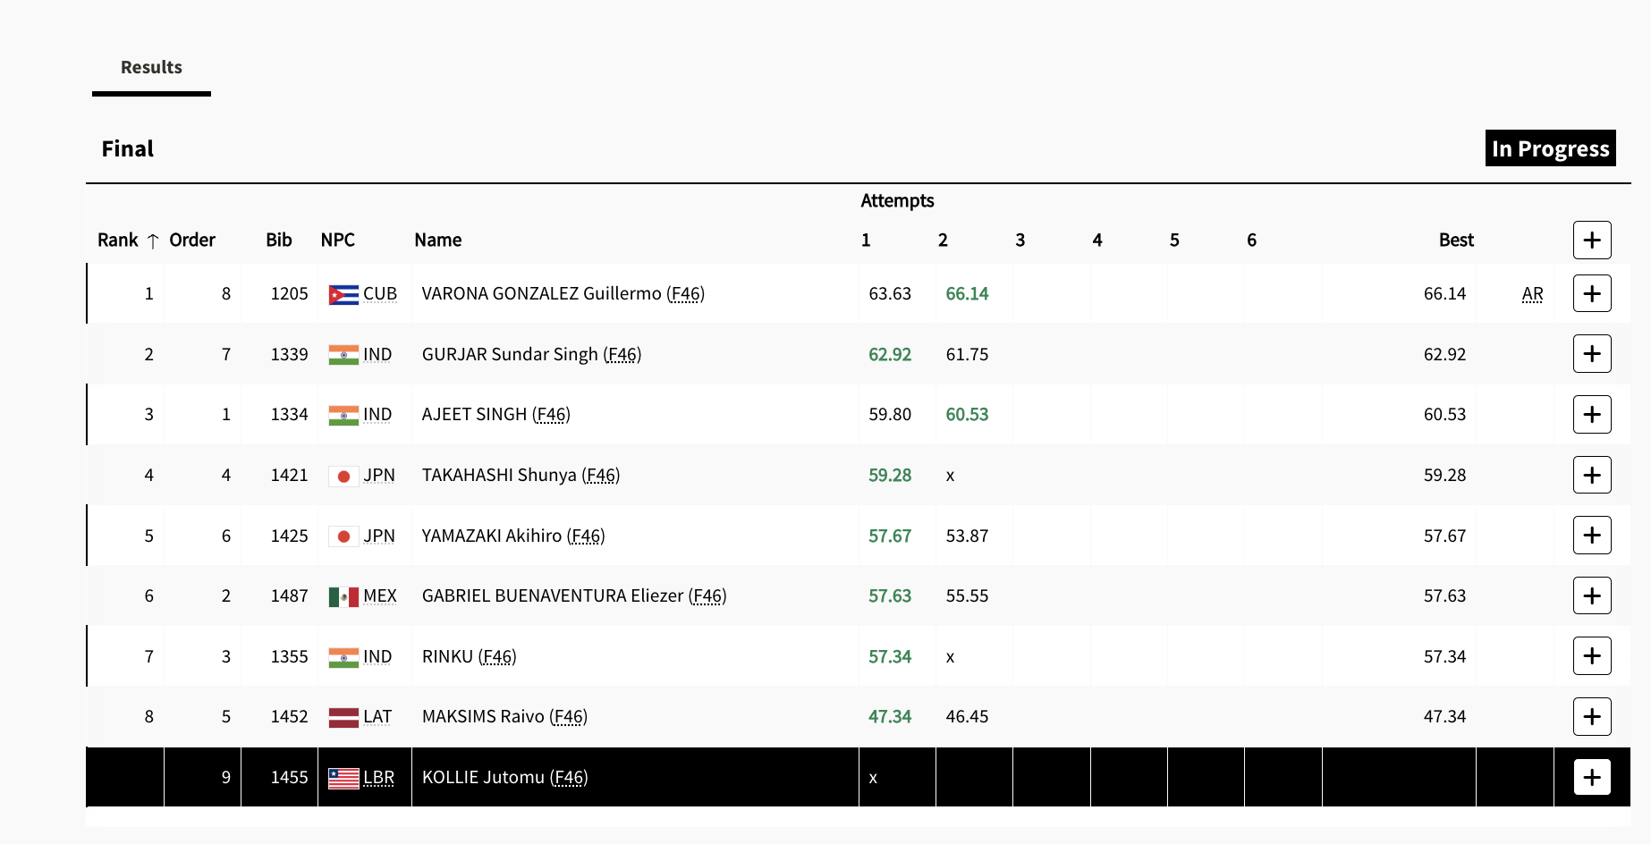Screen dimensions: 1651x844
Task: Expand KOLLIE Jutomu highlighted row details
Action: [1591, 777]
